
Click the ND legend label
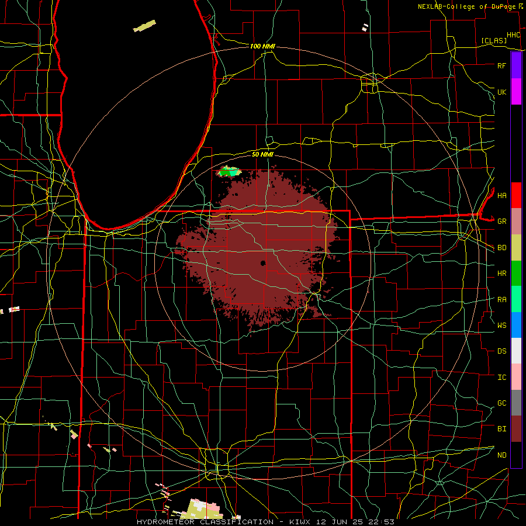501,455
